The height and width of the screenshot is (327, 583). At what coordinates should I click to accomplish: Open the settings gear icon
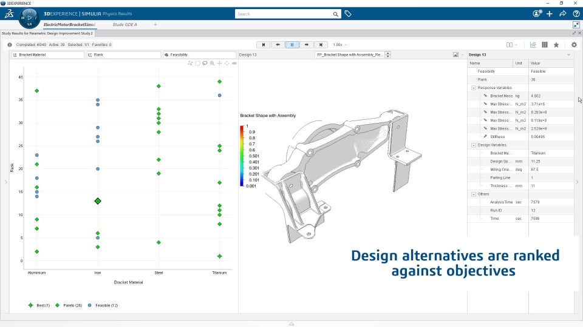(x=574, y=44)
